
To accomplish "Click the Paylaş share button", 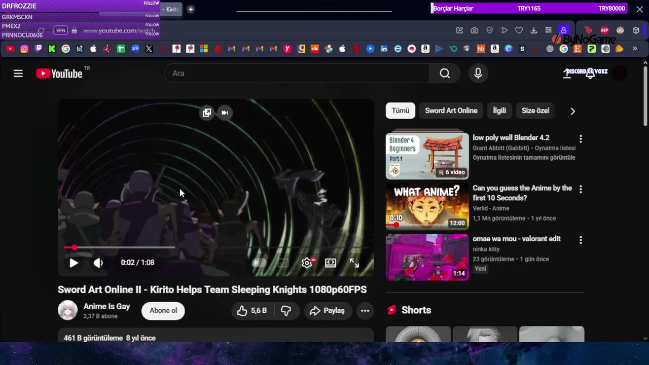I will click(327, 311).
